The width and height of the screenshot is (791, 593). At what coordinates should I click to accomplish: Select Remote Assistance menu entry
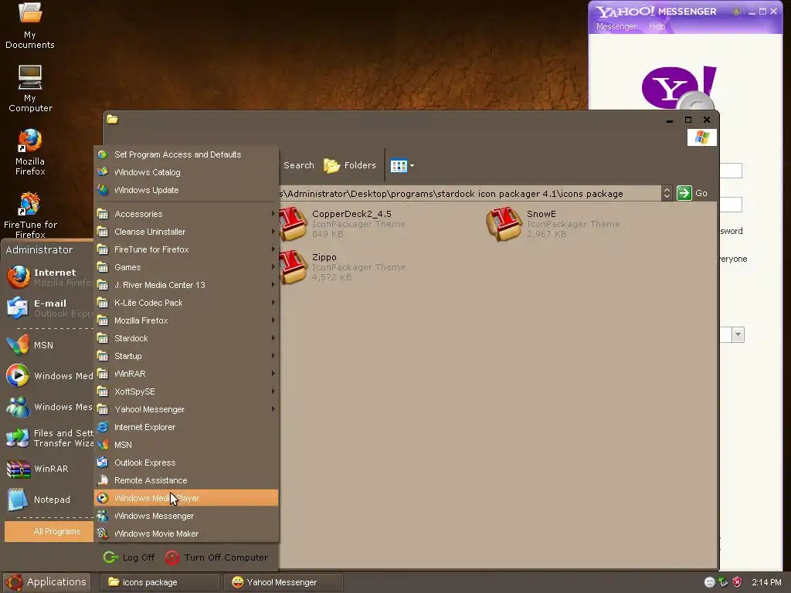point(186,480)
